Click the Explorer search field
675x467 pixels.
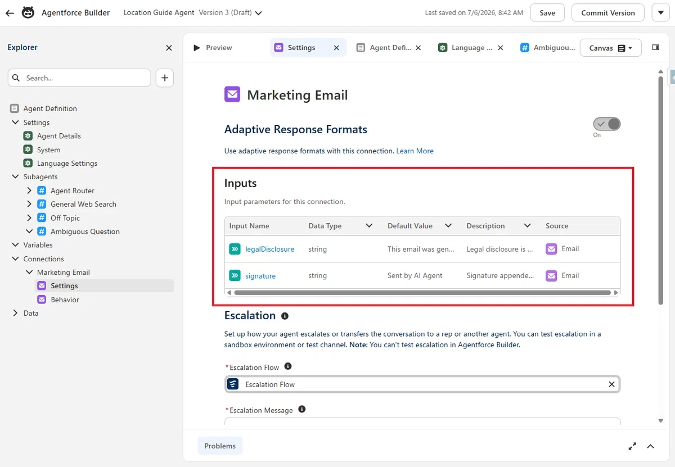[x=79, y=78]
